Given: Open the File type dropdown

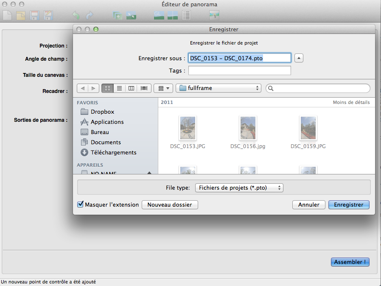Looking at the screenshot, I should 239,188.
